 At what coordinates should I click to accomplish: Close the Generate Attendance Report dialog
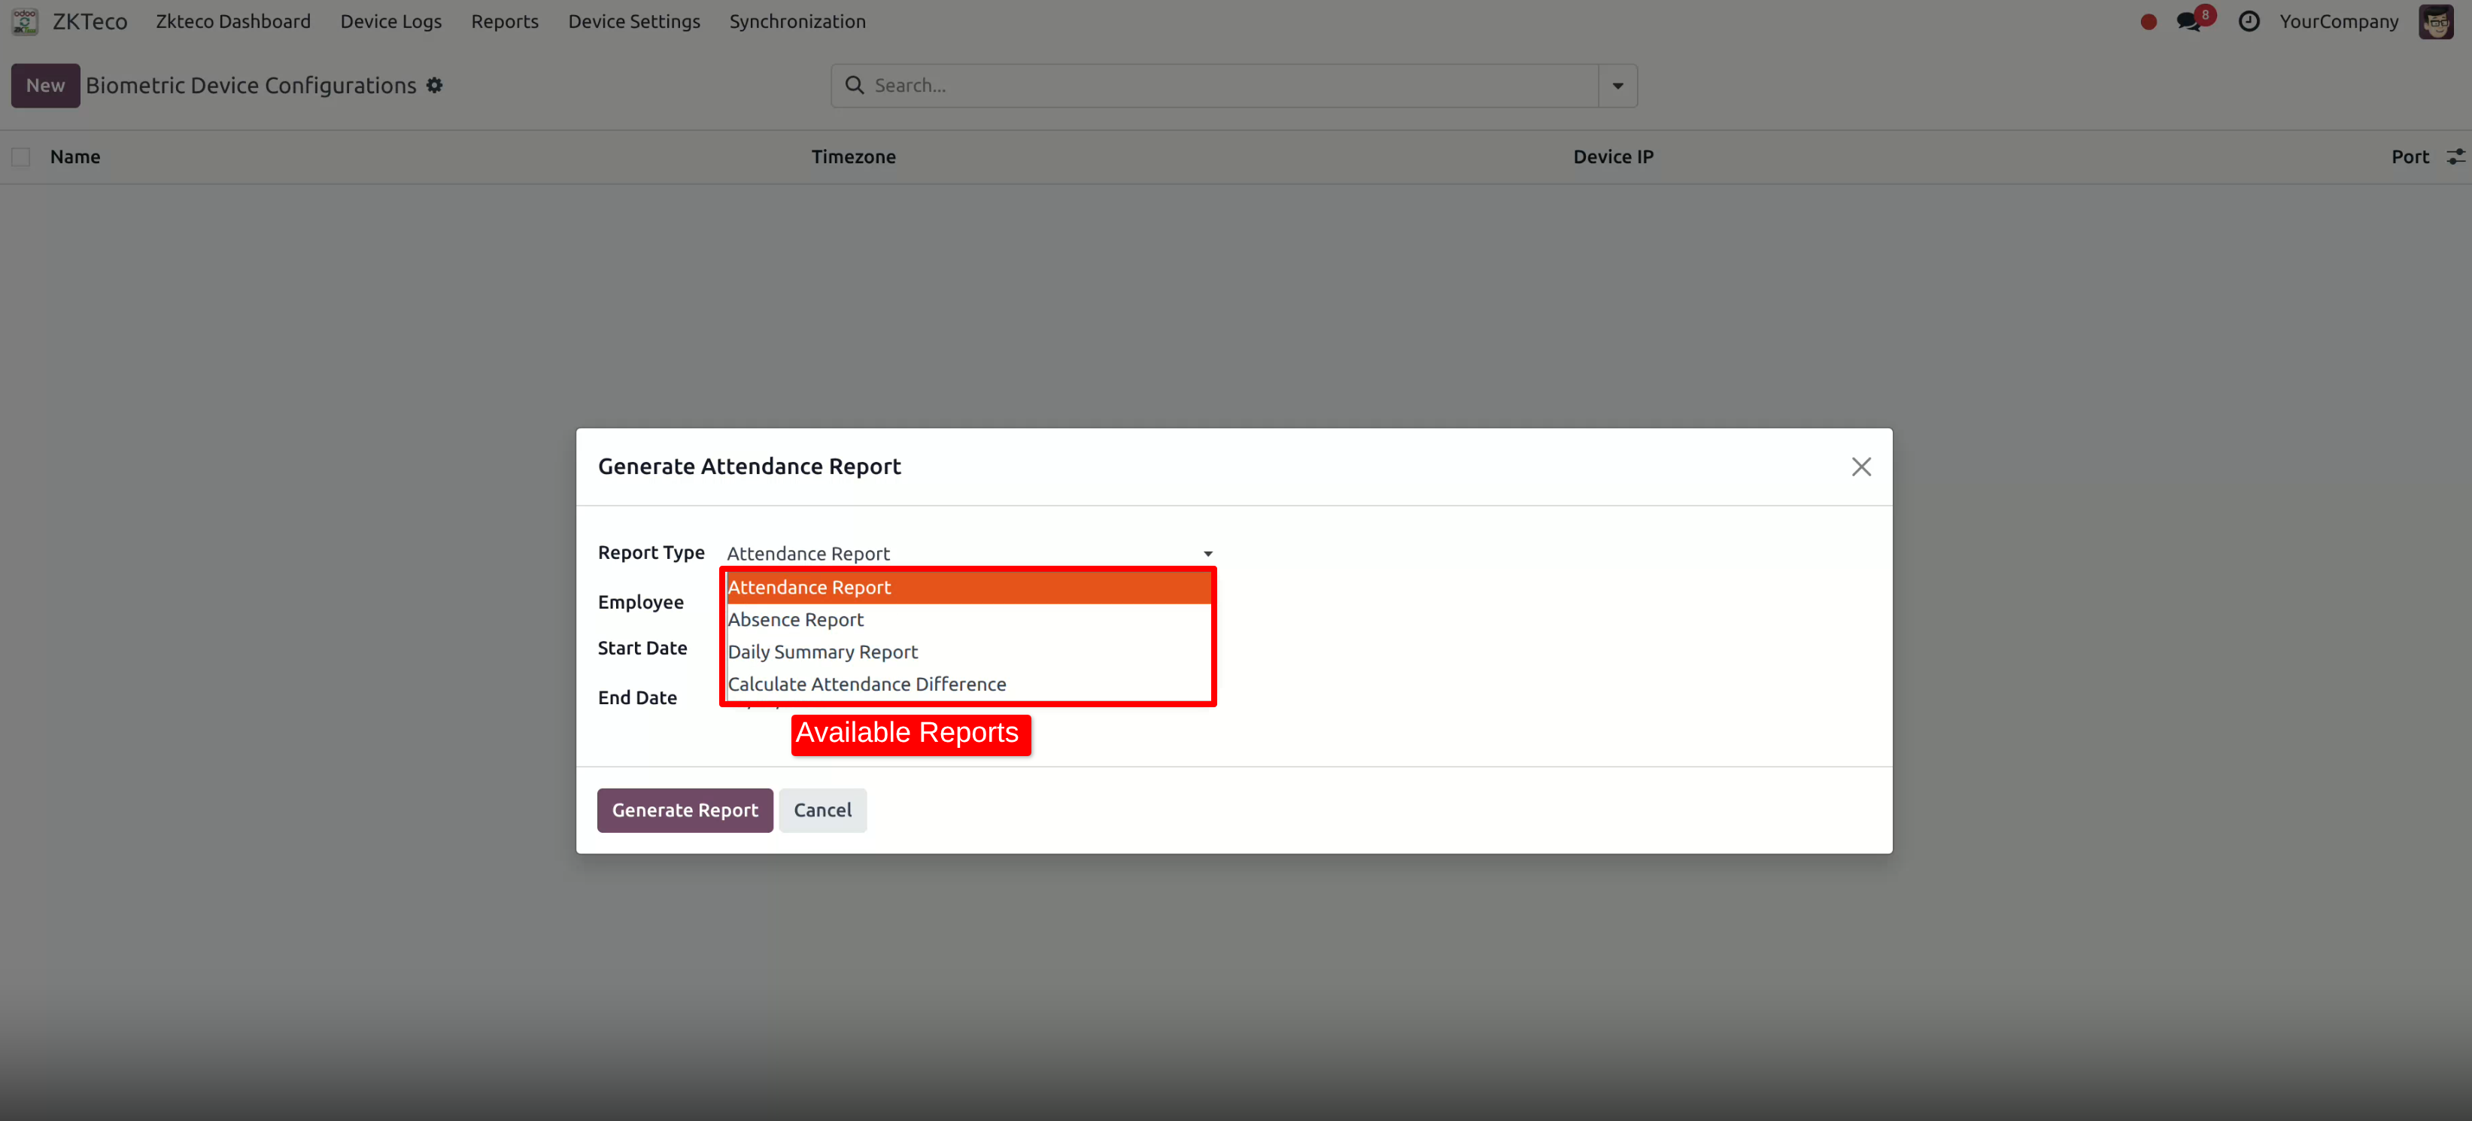[x=1862, y=466]
